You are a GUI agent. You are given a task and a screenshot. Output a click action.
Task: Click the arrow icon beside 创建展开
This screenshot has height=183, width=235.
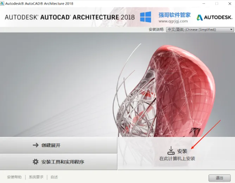(36, 145)
